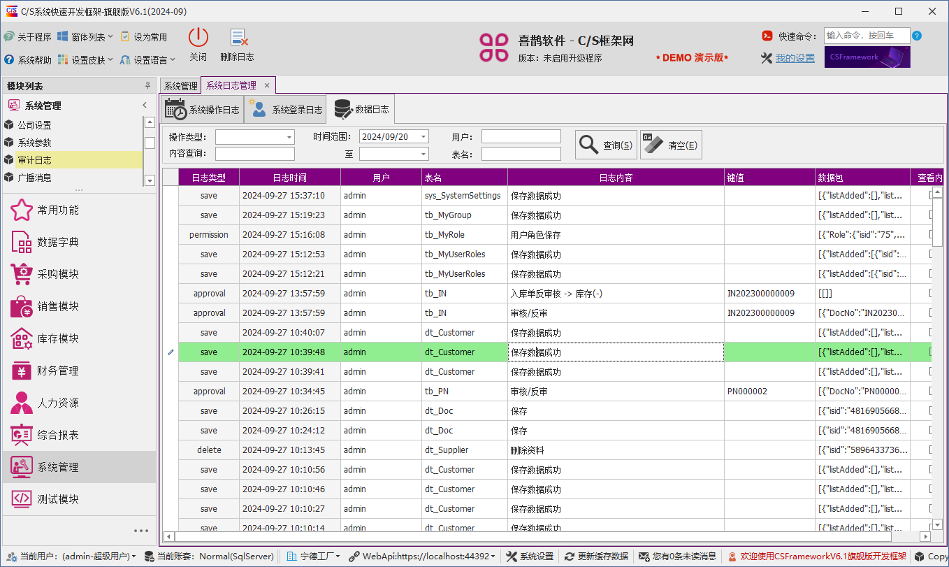Screen dimensions: 949x567
Task: Click the CSFramework banner image
Action: coord(867,57)
